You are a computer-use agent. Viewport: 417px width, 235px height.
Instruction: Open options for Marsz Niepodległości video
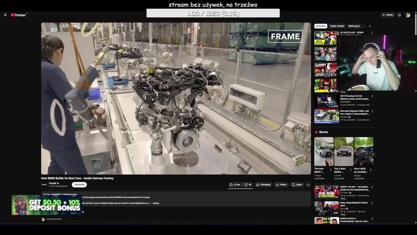[372, 203]
